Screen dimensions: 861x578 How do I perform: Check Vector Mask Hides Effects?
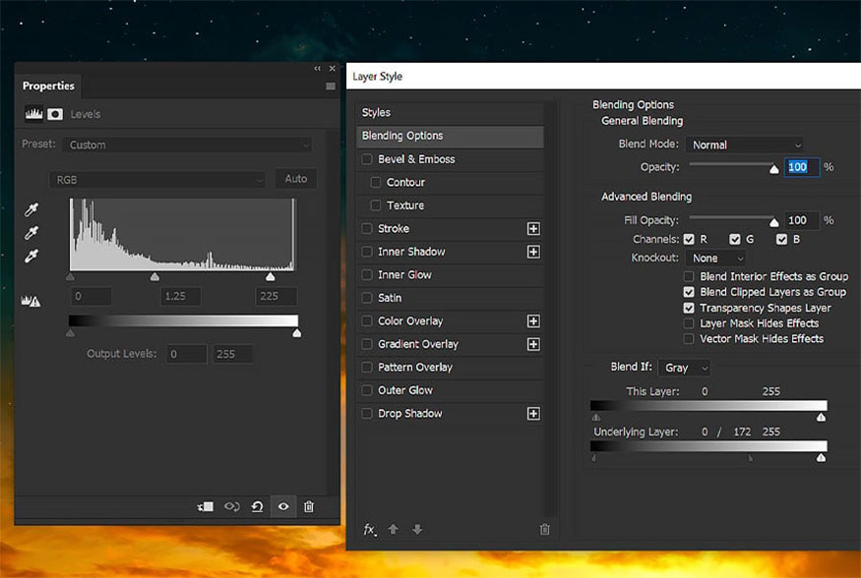[689, 339]
